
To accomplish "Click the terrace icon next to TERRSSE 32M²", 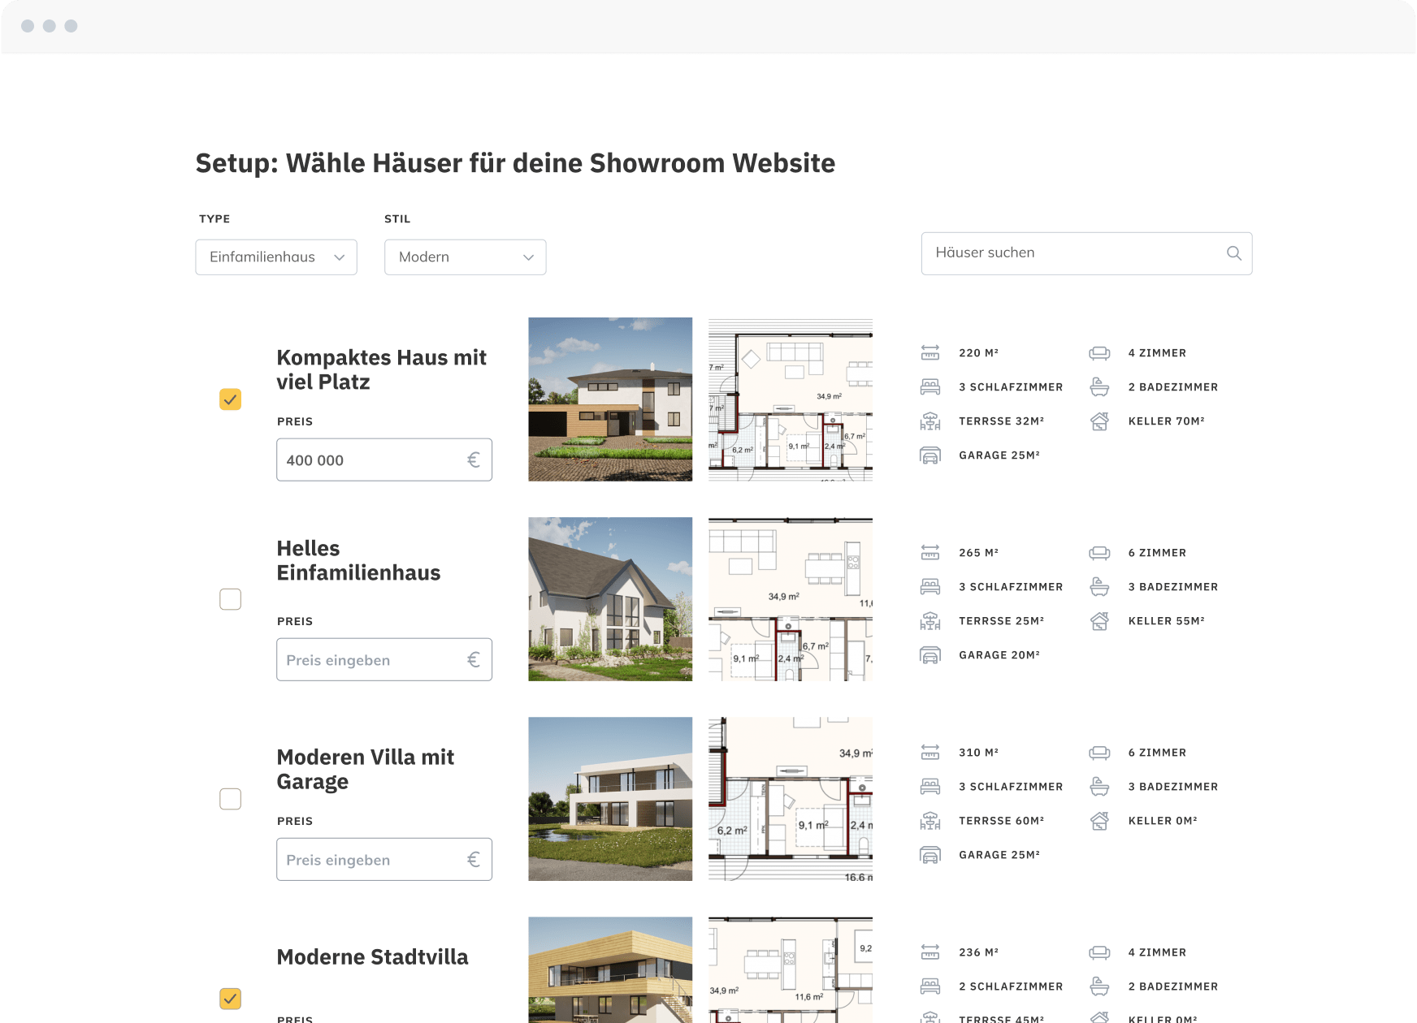I will point(930,421).
